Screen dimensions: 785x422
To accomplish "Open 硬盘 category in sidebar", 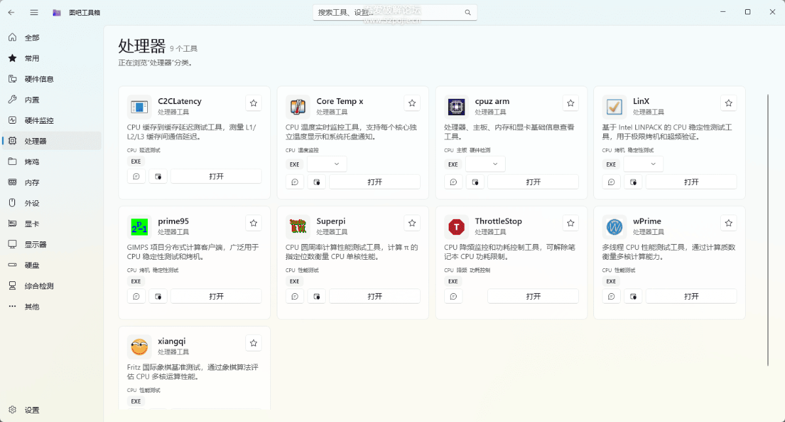I will [x=52, y=265].
